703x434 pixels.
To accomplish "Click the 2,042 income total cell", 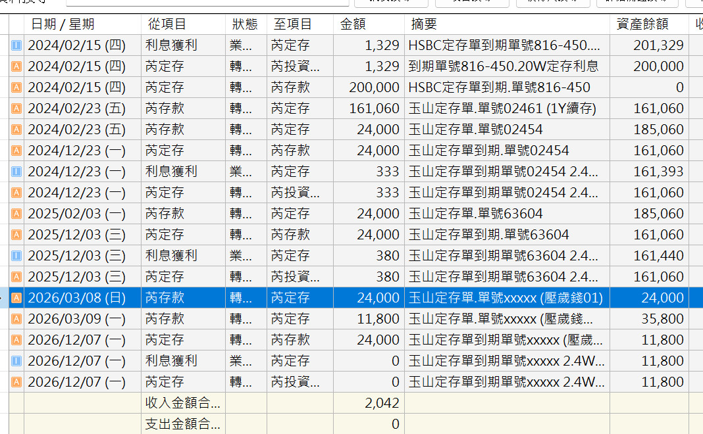I will [x=369, y=403].
